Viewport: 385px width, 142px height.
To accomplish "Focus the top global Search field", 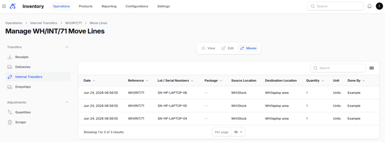I will coord(335,6).
